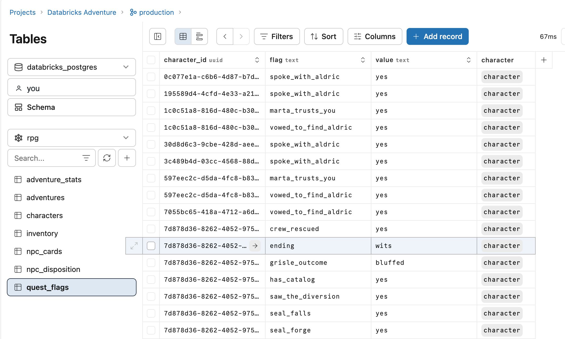Expand the highlighted ending row

134,246
